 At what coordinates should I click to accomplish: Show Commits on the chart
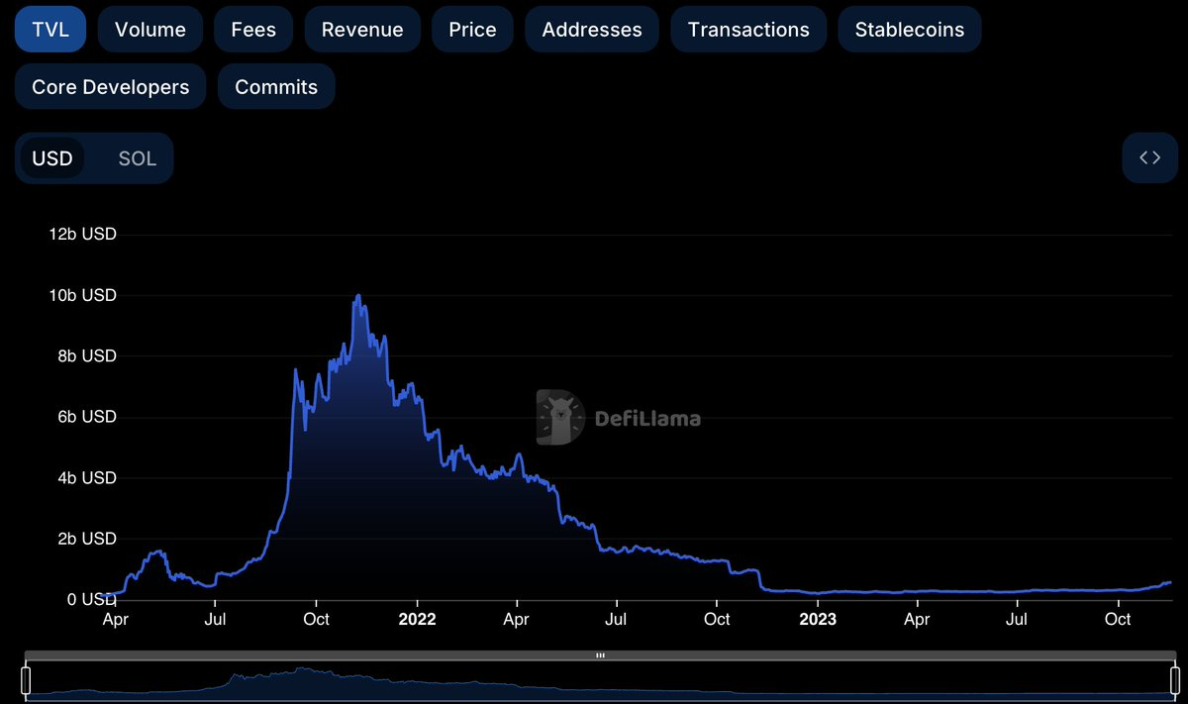coord(276,87)
